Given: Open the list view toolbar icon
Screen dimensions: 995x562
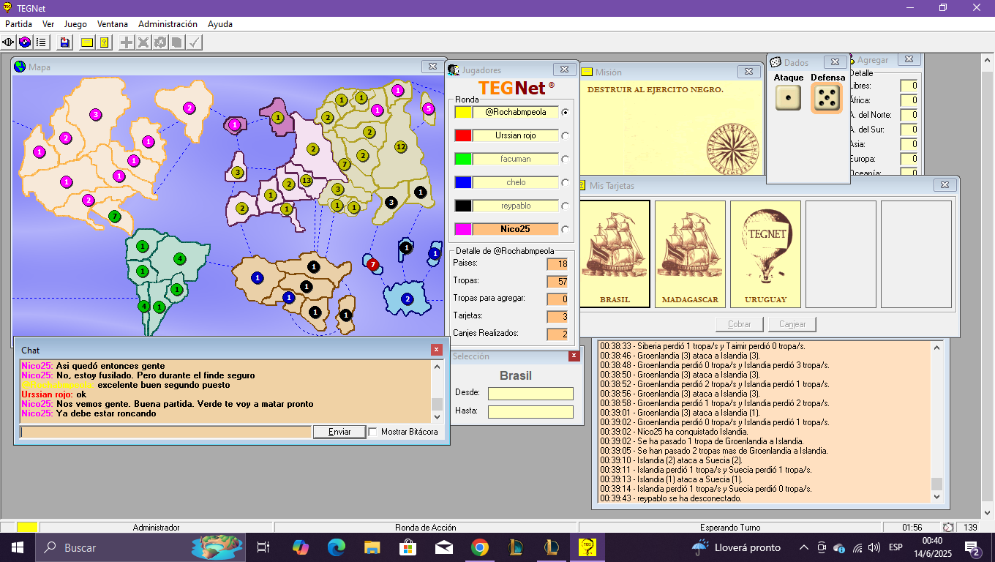Looking at the screenshot, I should tap(41, 42).
